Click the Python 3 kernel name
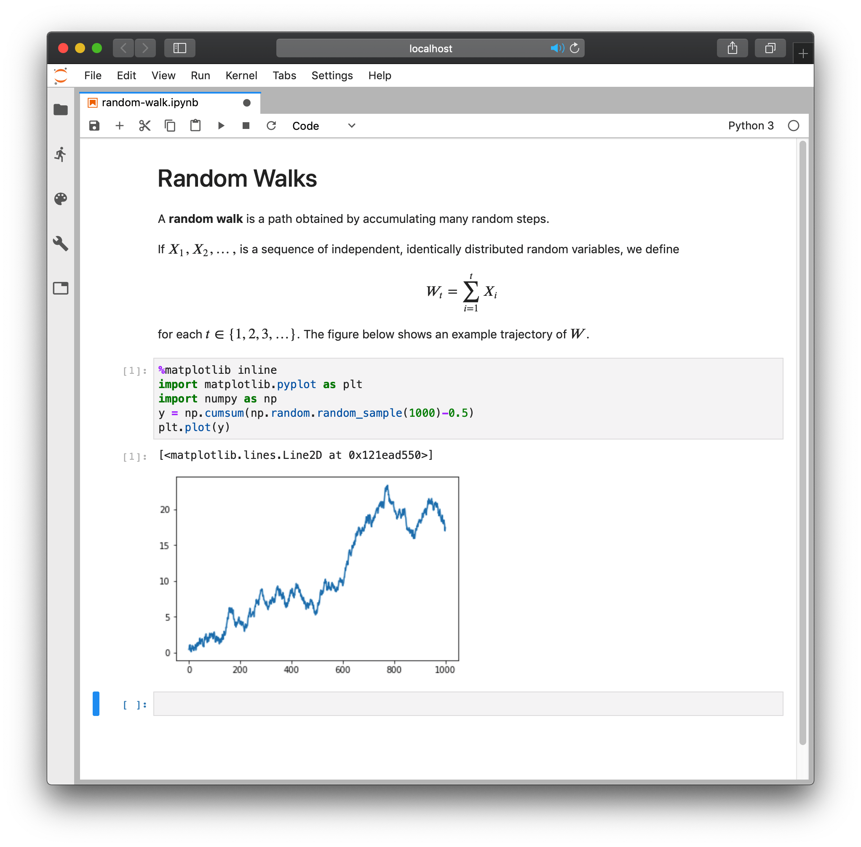Image resolution: width=861 pixels, height=847 pixels. [x=751, y=126]
